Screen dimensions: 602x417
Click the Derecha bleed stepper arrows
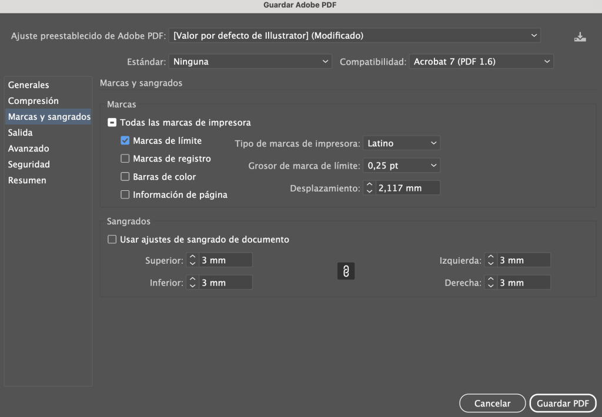491,283
